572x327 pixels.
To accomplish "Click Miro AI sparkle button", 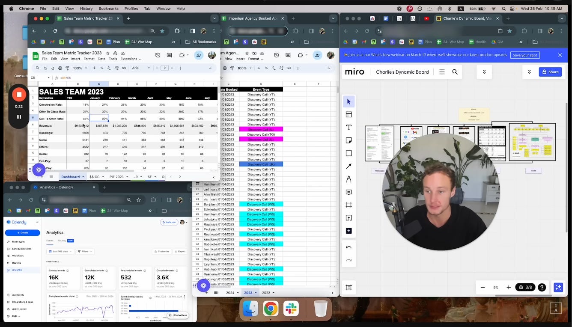I will 558,288.
